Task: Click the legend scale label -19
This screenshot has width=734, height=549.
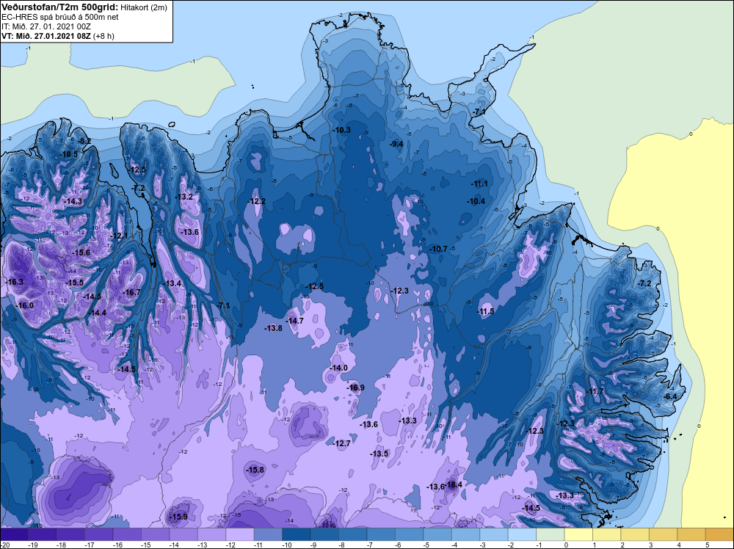Action: [x=32, y=545]
